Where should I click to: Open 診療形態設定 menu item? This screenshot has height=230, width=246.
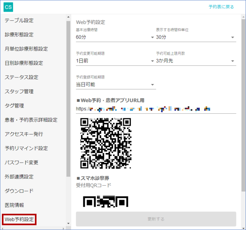coord(19,35)
